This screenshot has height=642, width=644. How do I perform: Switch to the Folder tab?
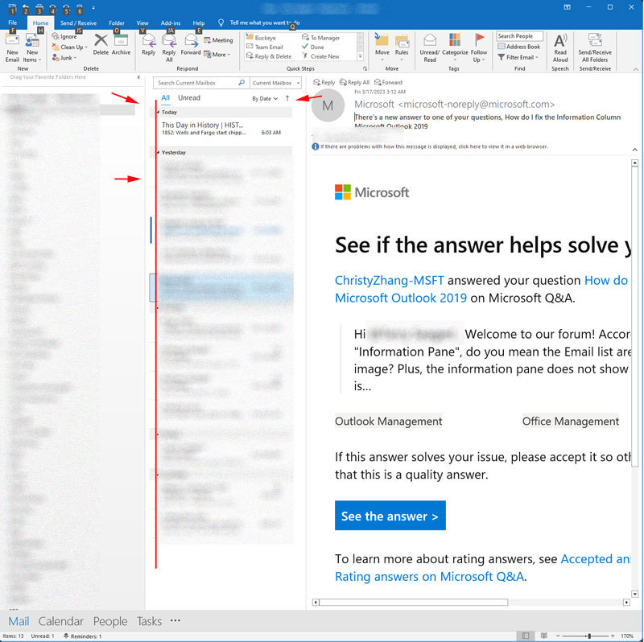117,23
